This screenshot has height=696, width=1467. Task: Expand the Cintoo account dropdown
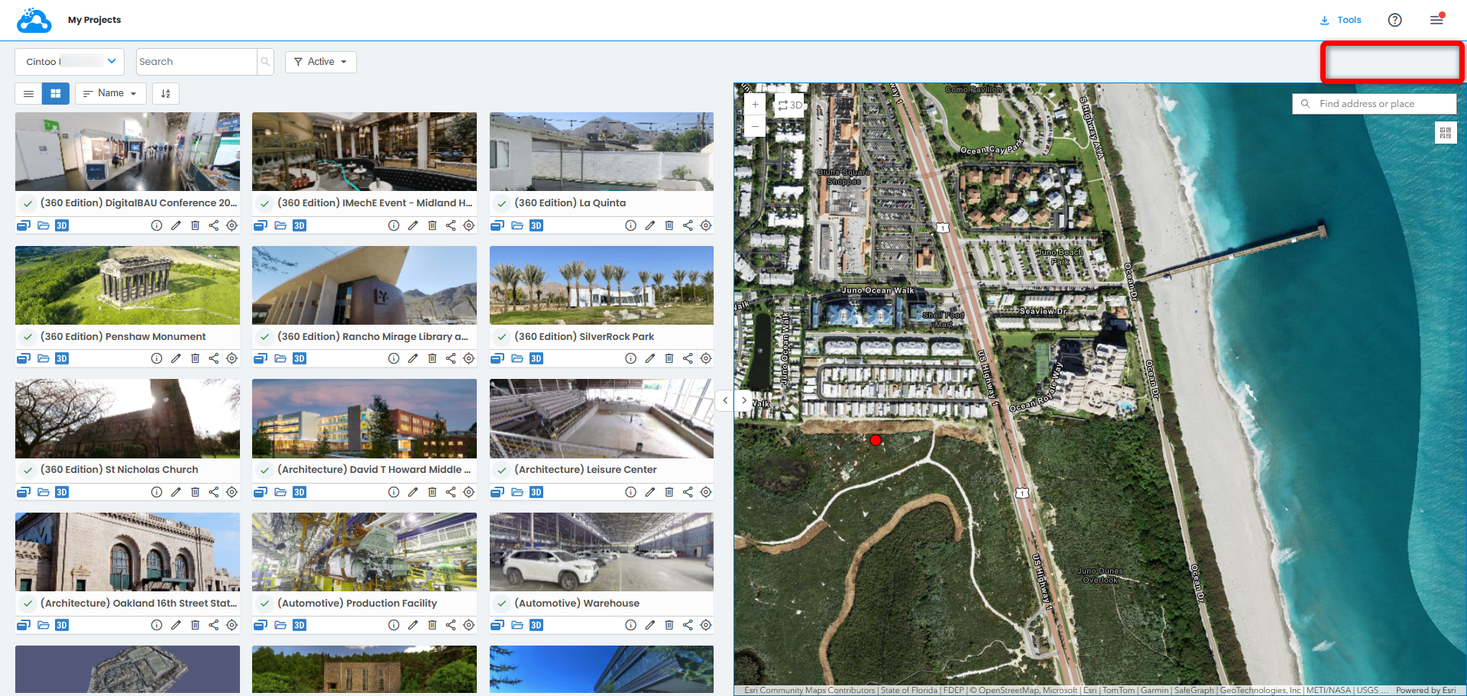pos(70,62)
